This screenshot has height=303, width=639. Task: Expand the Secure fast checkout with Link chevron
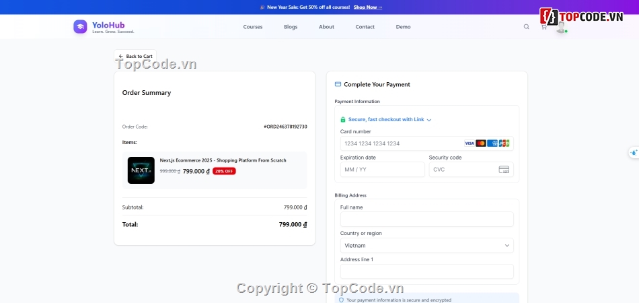pos(429,120)
